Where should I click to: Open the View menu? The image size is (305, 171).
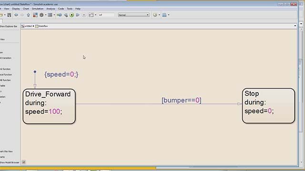(7, 9)
